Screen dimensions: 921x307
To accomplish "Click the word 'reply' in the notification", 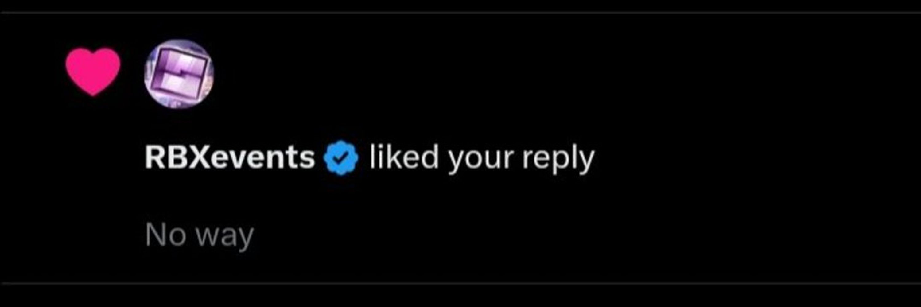I will (x=558, y=159).
